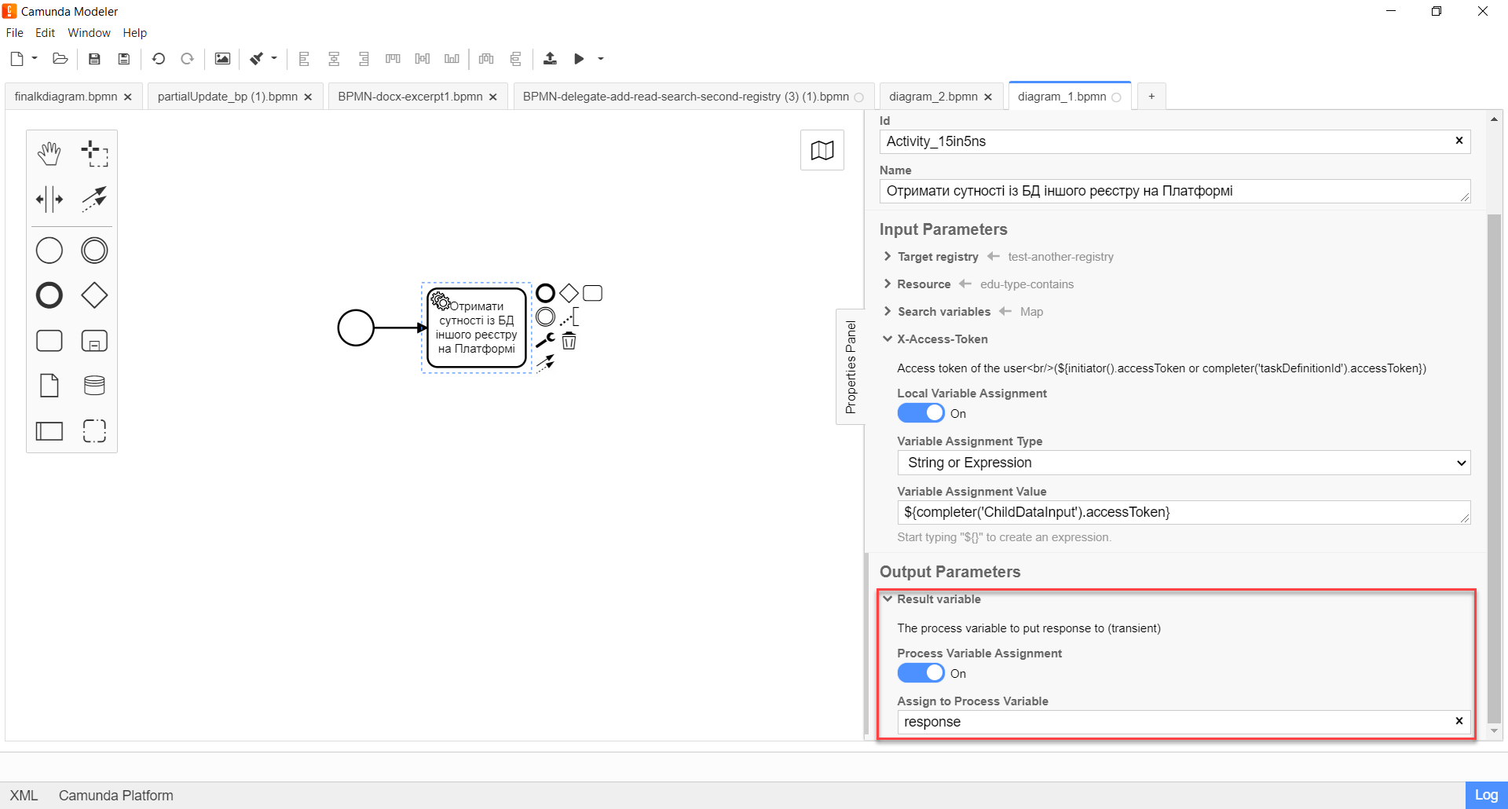Switch to diagram_2.bpmn tab
1508x809 pixels.
[933, 97]
